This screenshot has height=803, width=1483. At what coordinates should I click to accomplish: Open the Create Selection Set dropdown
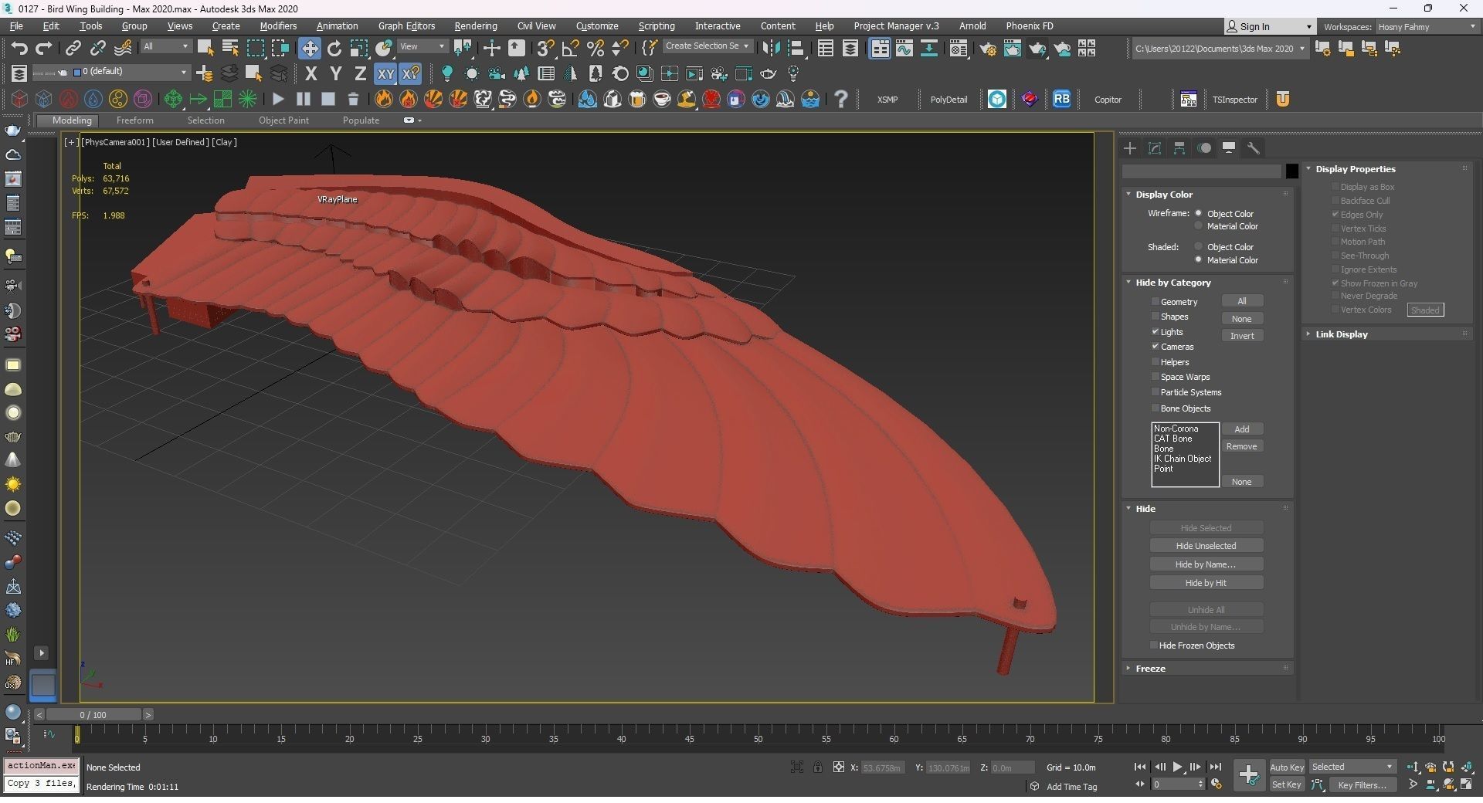click(707, 46)
